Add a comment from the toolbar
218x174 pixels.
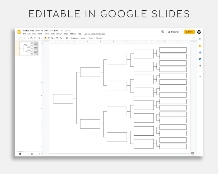click(x=67, y=38)
